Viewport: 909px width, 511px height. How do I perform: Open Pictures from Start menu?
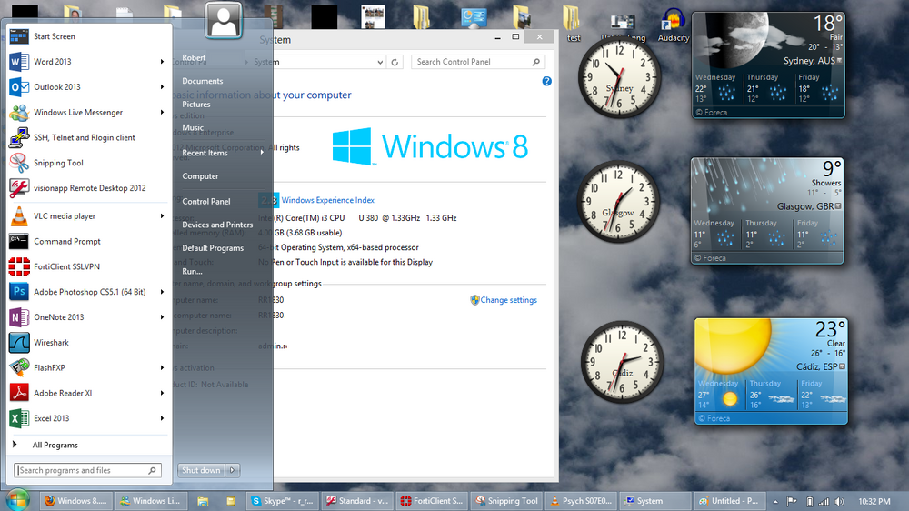coord(196,105)
